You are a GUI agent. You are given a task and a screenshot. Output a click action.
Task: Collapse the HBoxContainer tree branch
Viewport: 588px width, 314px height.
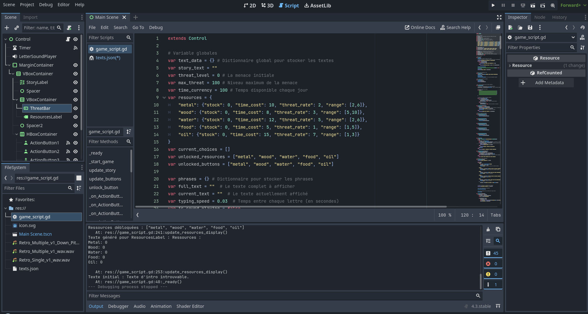[x=17, y=134]
